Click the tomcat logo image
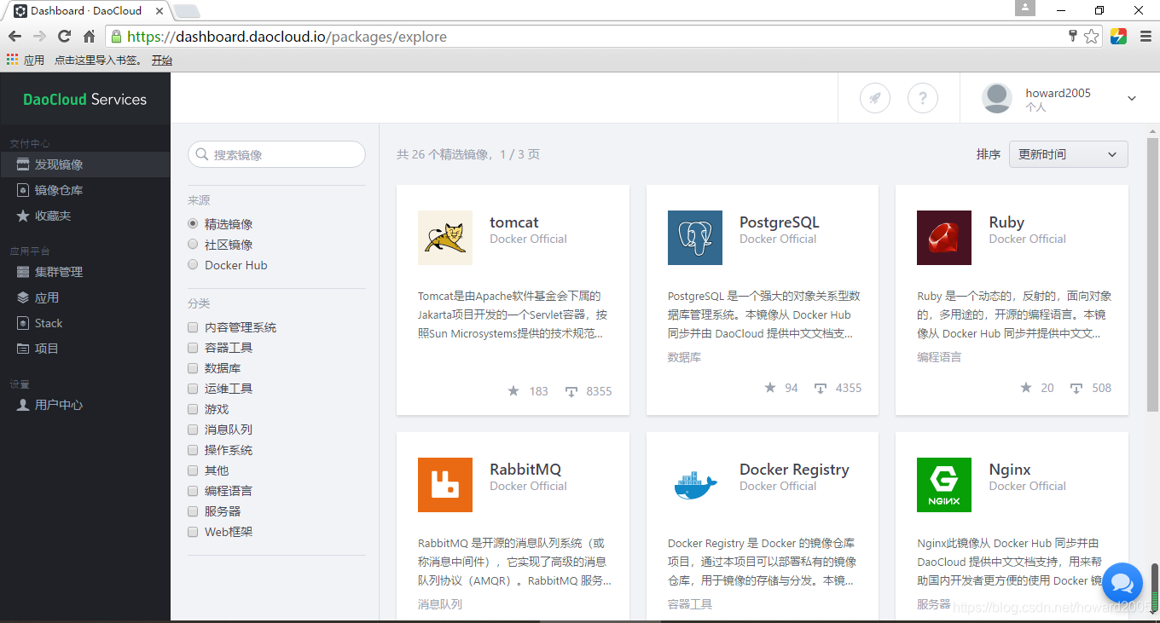The image size is (1160, 623). [x=445, y=238]
